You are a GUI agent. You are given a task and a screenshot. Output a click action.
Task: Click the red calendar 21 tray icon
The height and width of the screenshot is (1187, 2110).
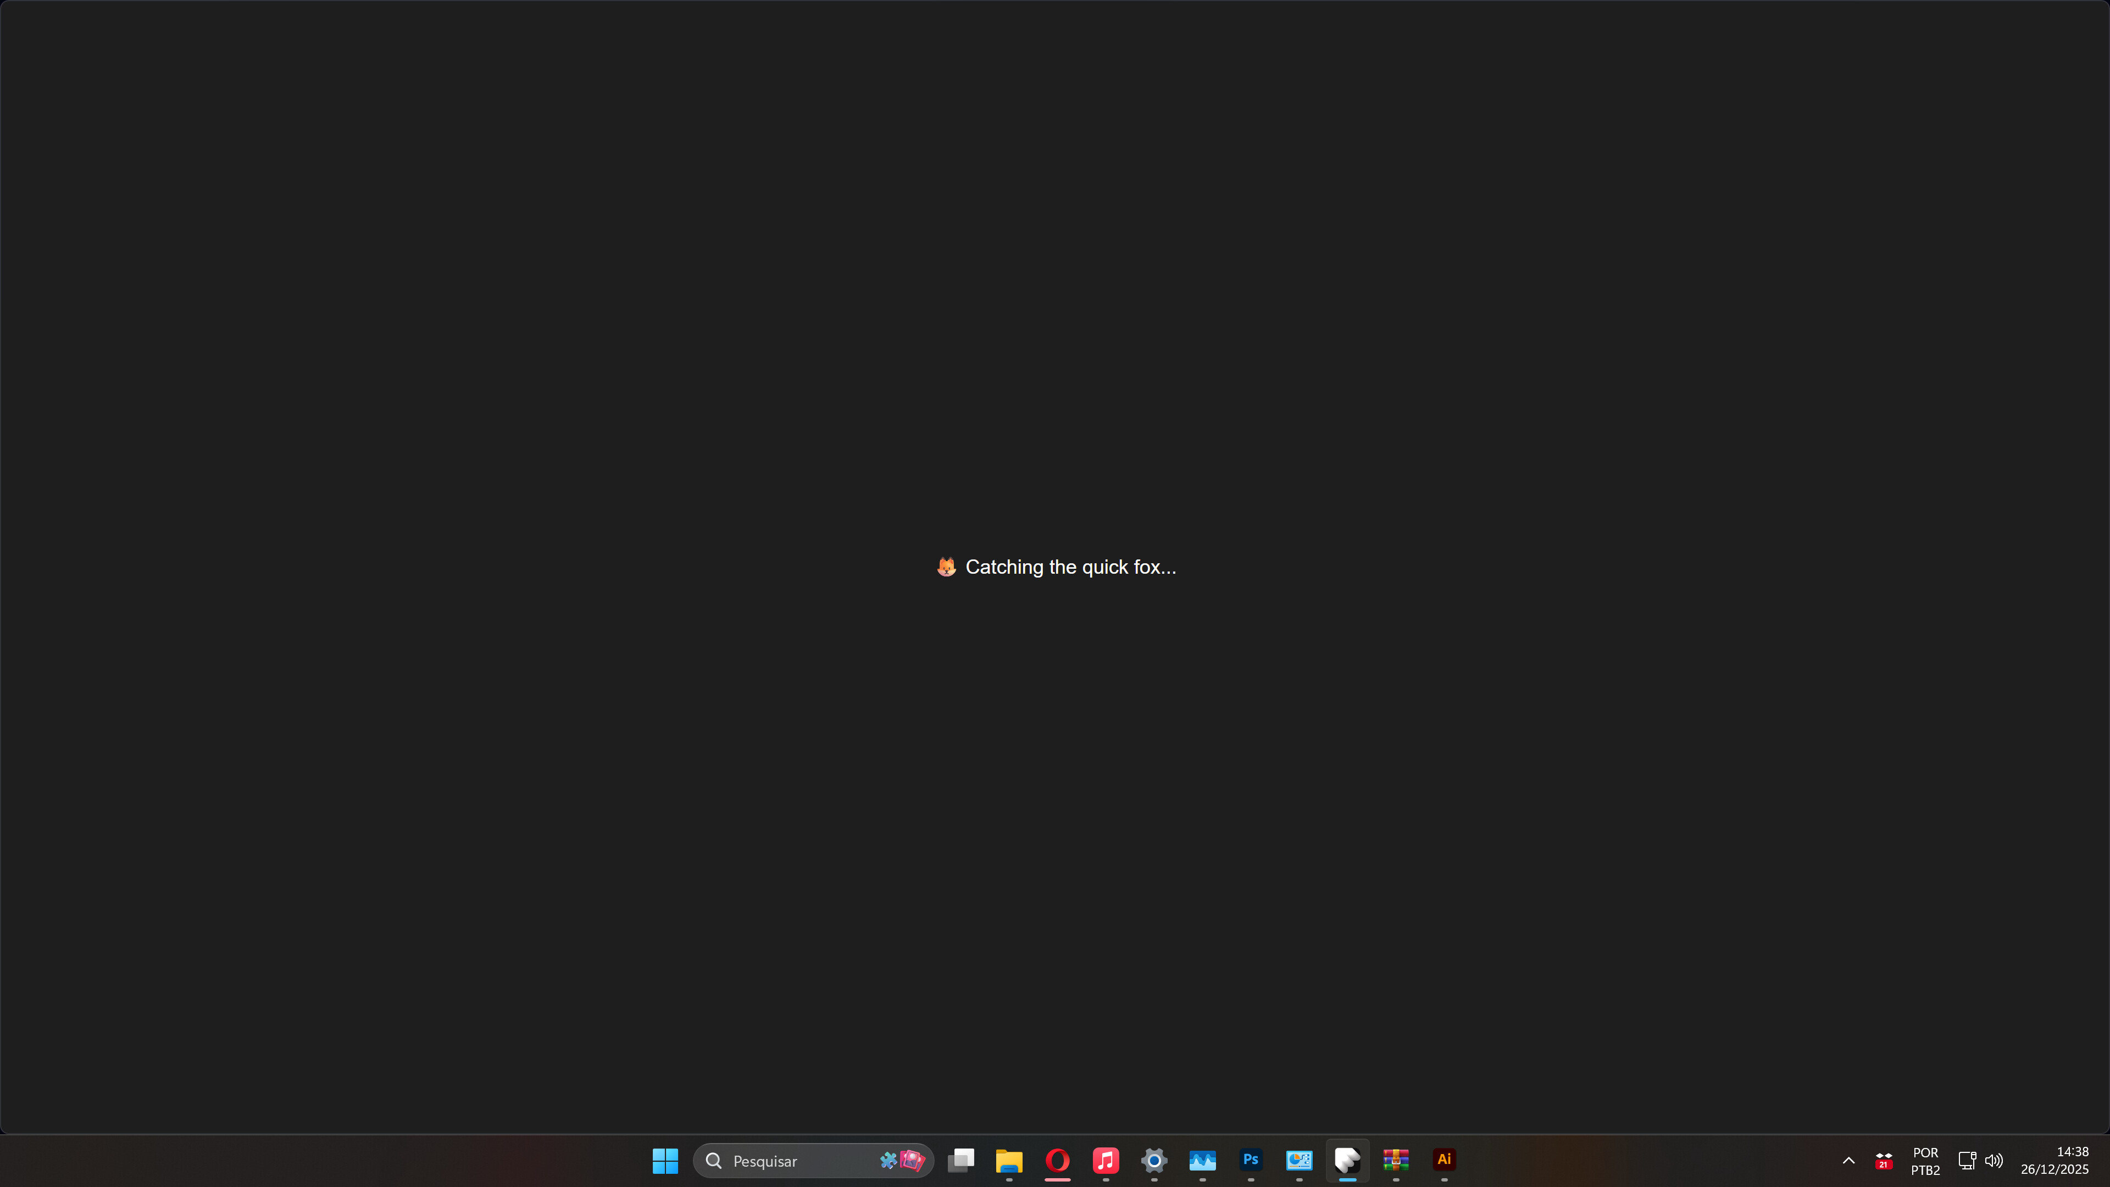(1883, 1161)
